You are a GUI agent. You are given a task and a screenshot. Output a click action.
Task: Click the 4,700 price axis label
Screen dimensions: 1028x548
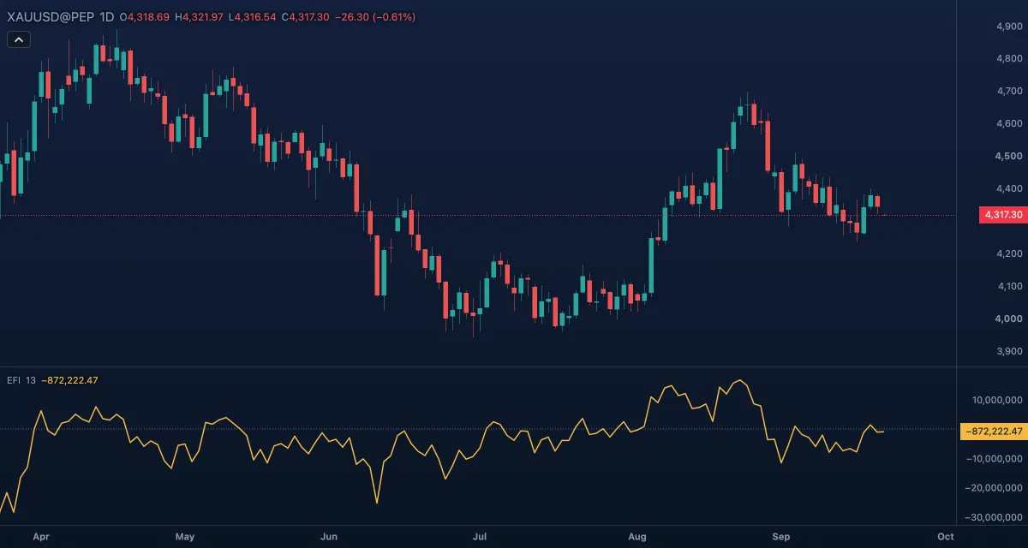click(1009, 92)
